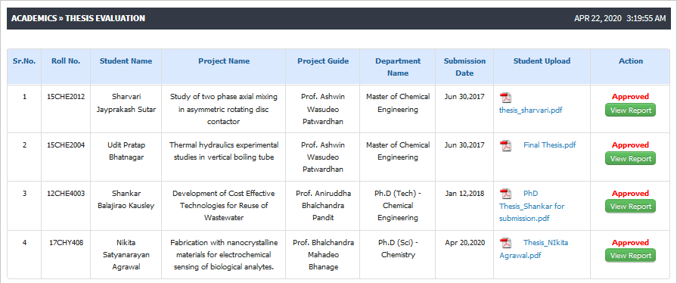
Task: Open Thesis_NIkita Agrawal.pdf link
Action: pyautogui.click(x=533, y=249)
